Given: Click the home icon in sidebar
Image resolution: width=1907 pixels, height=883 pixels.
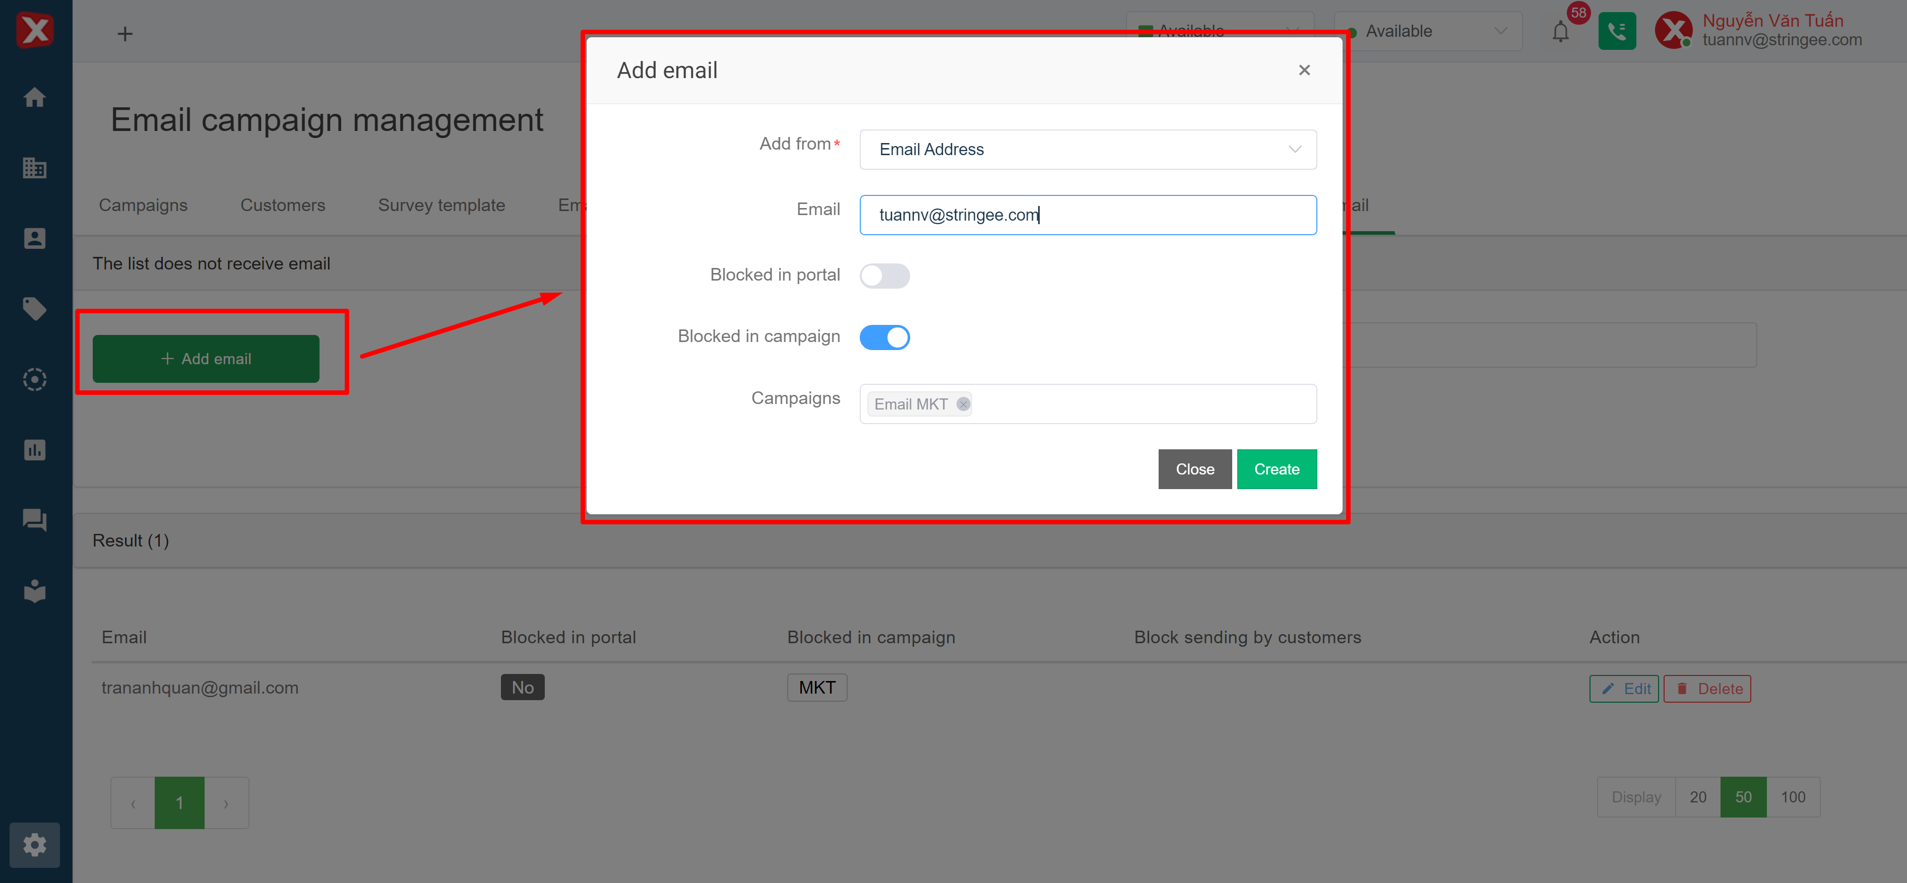Looking at the screenshot, I should pos(35,97).
